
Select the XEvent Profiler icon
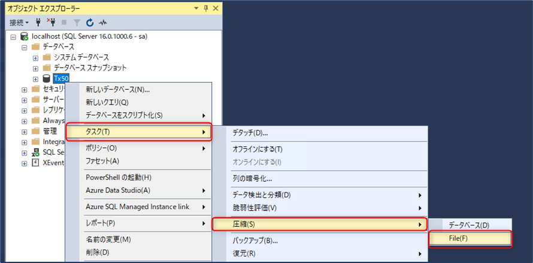[35, 163]
